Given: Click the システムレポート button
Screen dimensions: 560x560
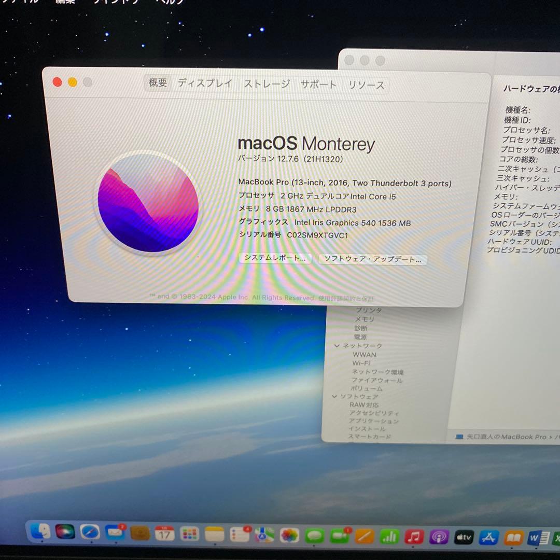Looking at the screenshot, I should 274,258.
